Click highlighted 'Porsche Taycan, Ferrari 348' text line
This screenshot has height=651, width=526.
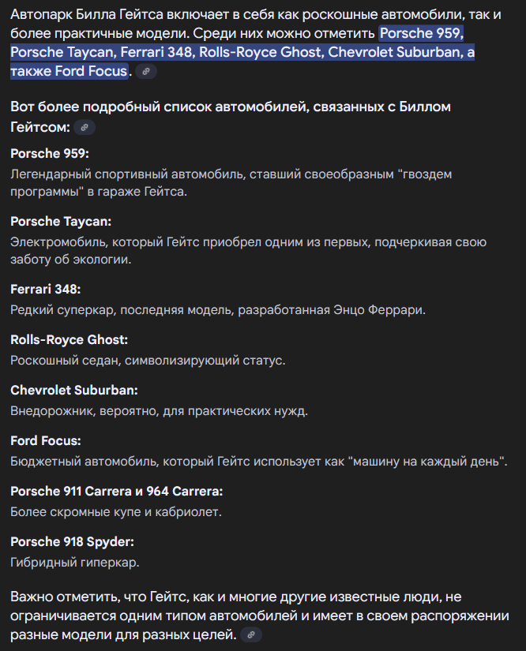pos(242,52)
